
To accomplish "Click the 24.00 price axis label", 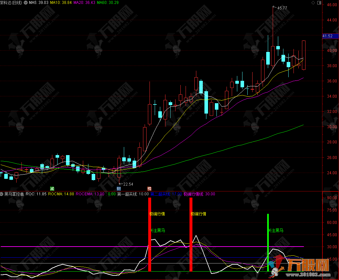I will pos(332,173).
